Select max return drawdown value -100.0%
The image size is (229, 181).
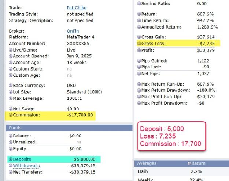point(206,90)
